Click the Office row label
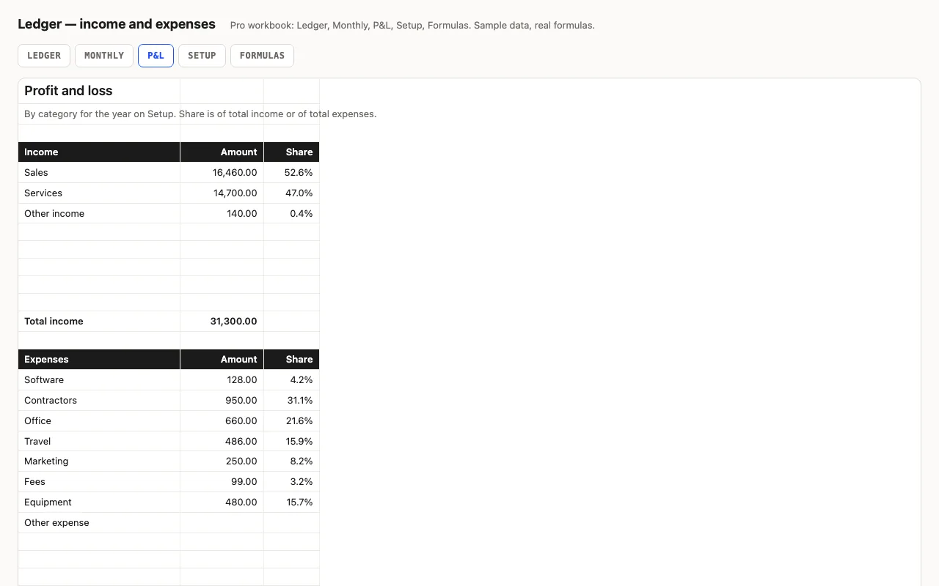939x586 pixels. [99, 421]
